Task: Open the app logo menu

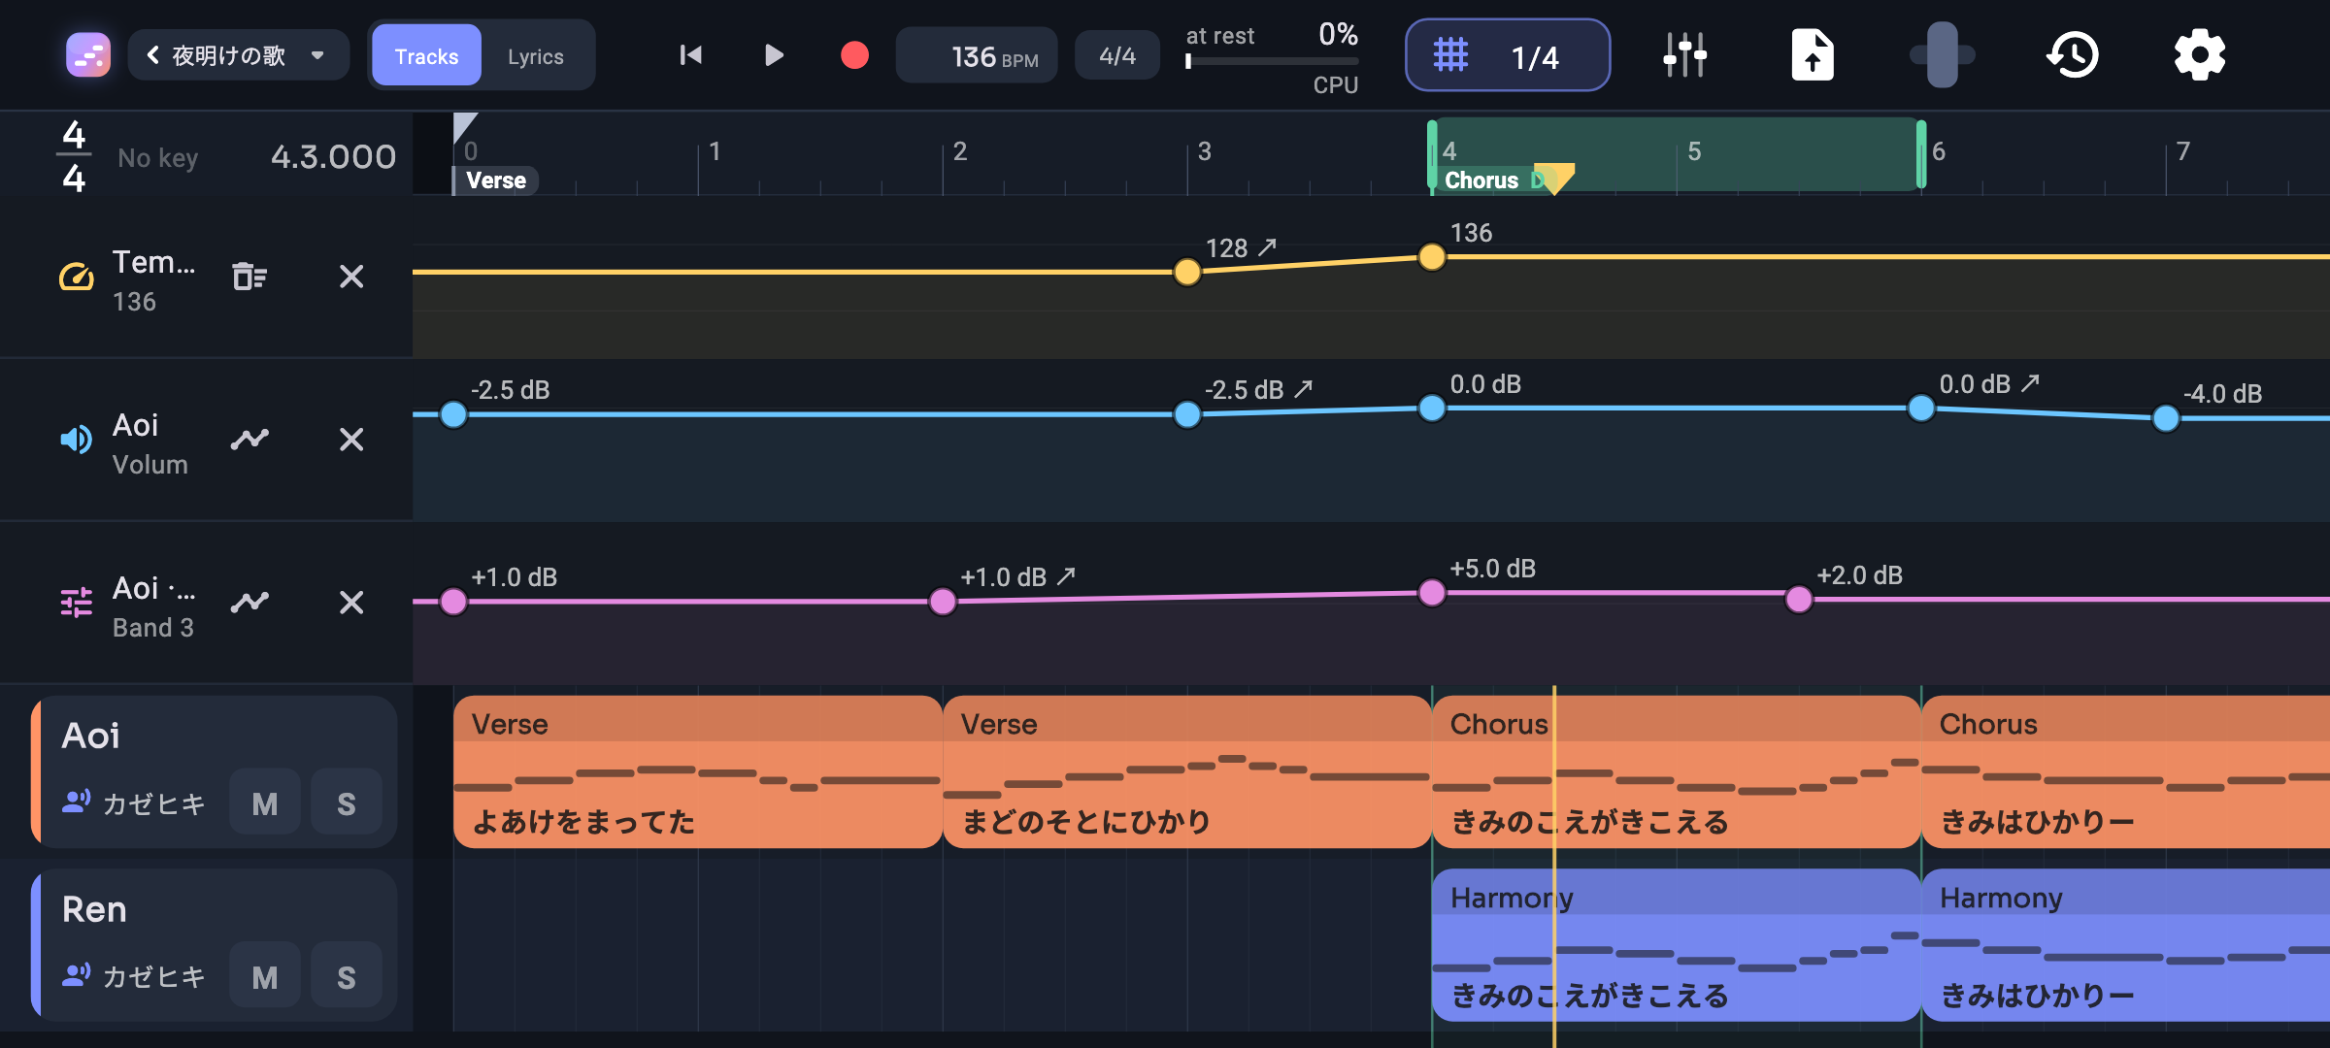Action: (x=88, y=55)
